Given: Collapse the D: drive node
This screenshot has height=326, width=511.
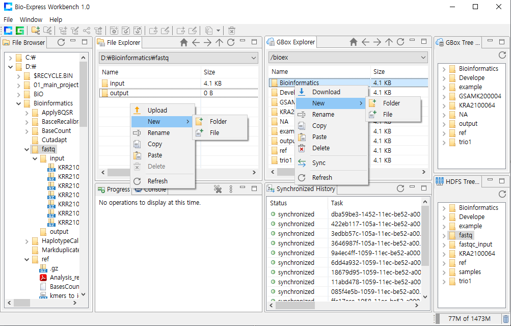Looking at the screenshot, I should (x=10, y=67).
